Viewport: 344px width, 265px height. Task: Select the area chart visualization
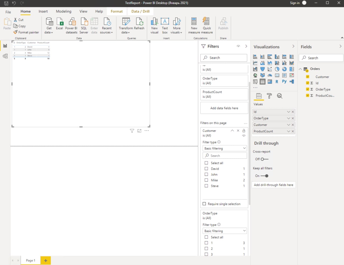coord(262,63)
